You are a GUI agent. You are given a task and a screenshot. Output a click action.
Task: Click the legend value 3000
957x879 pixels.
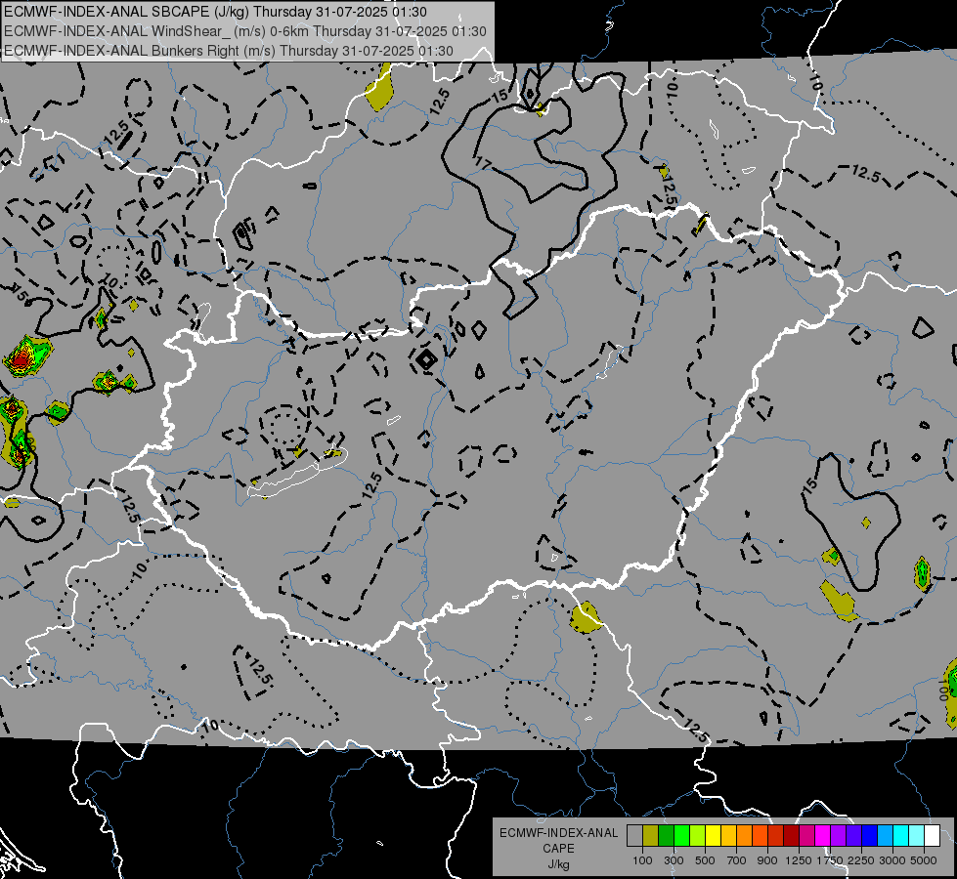click(892, 860)
